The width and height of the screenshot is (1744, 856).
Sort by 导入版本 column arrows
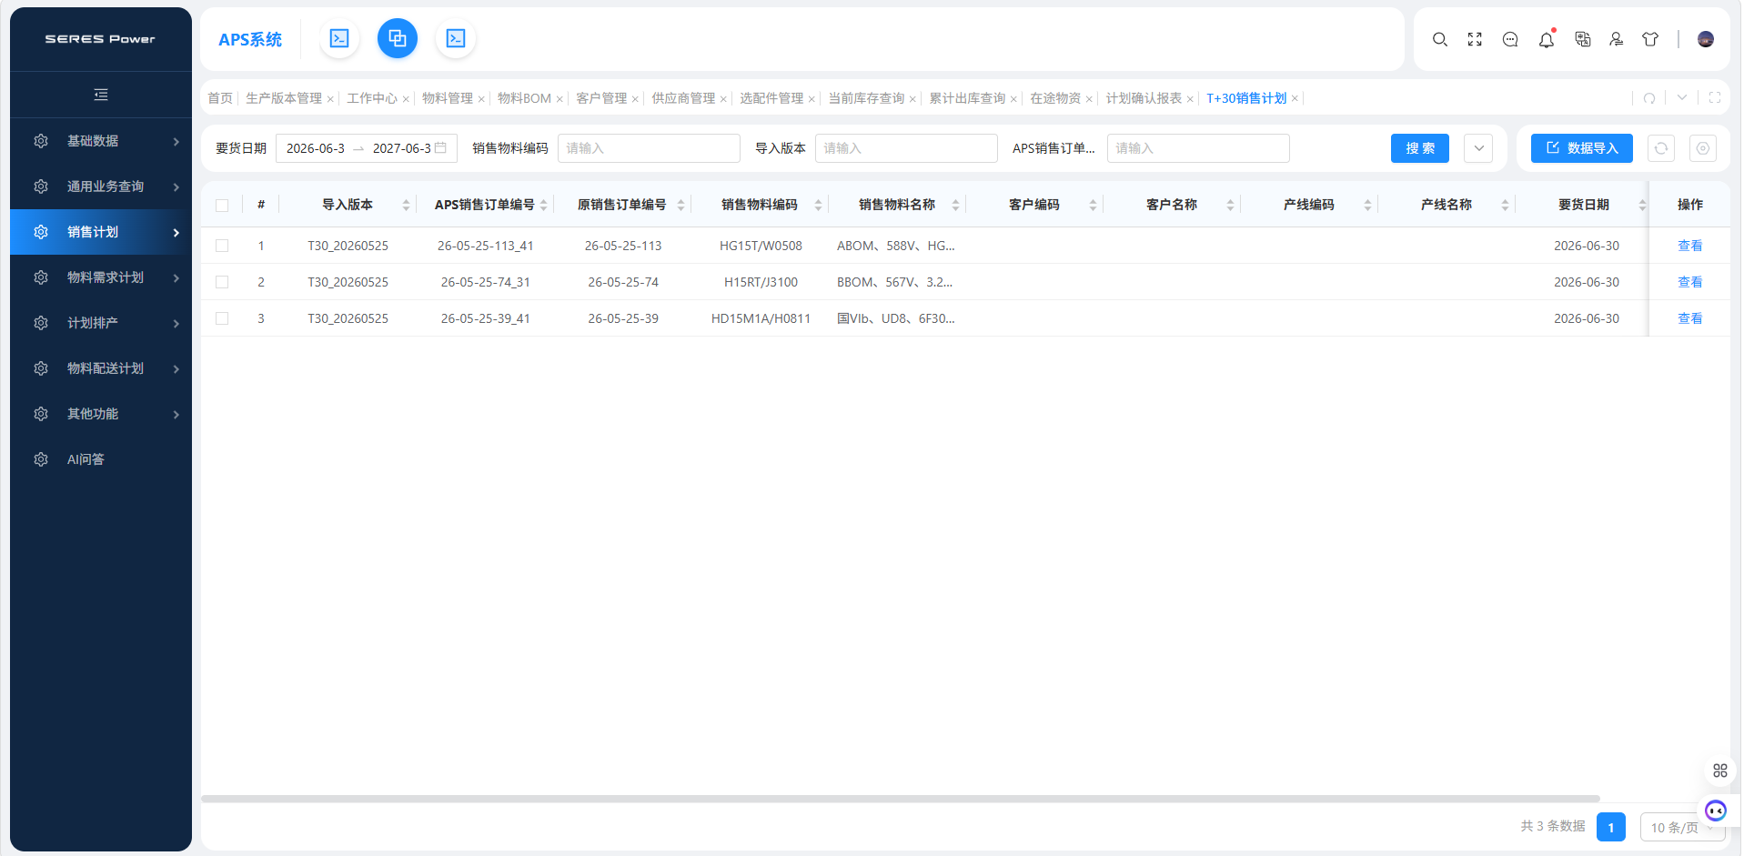406,205
